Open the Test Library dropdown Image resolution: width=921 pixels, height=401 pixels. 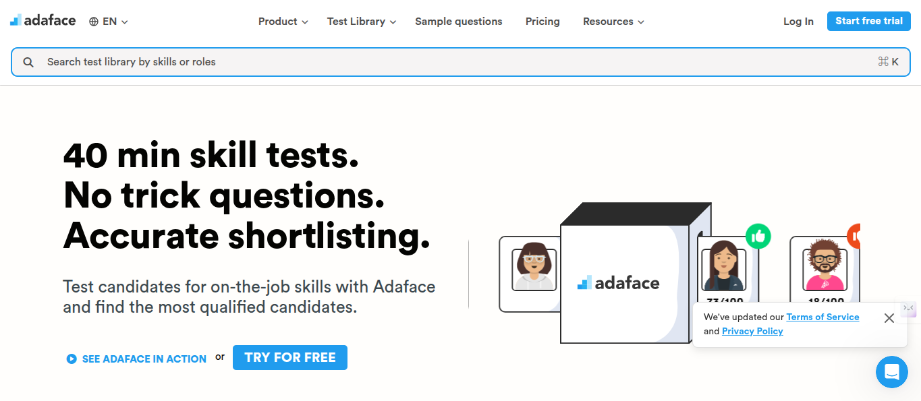(x=362, y=22)
